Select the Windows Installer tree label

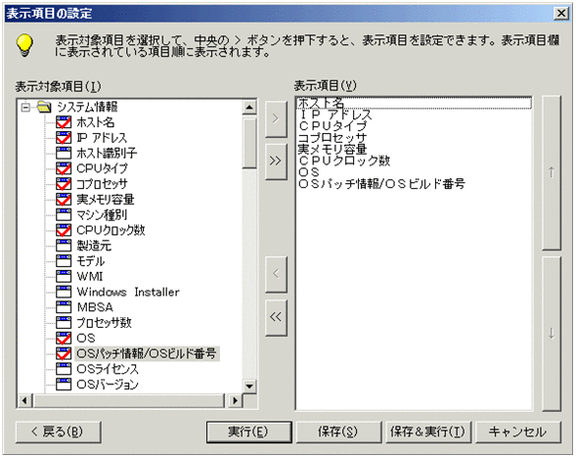coord(128,293)
